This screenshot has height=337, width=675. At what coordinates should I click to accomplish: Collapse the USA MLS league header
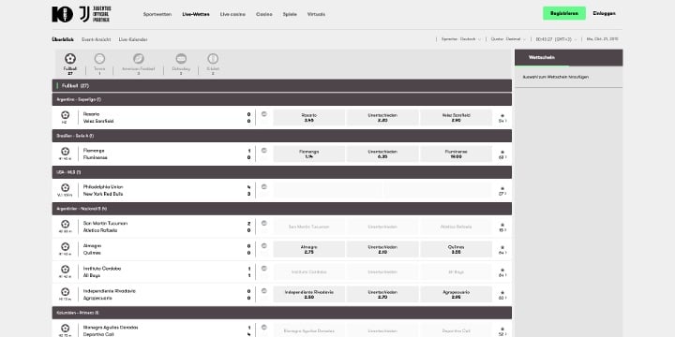[282, 172]
